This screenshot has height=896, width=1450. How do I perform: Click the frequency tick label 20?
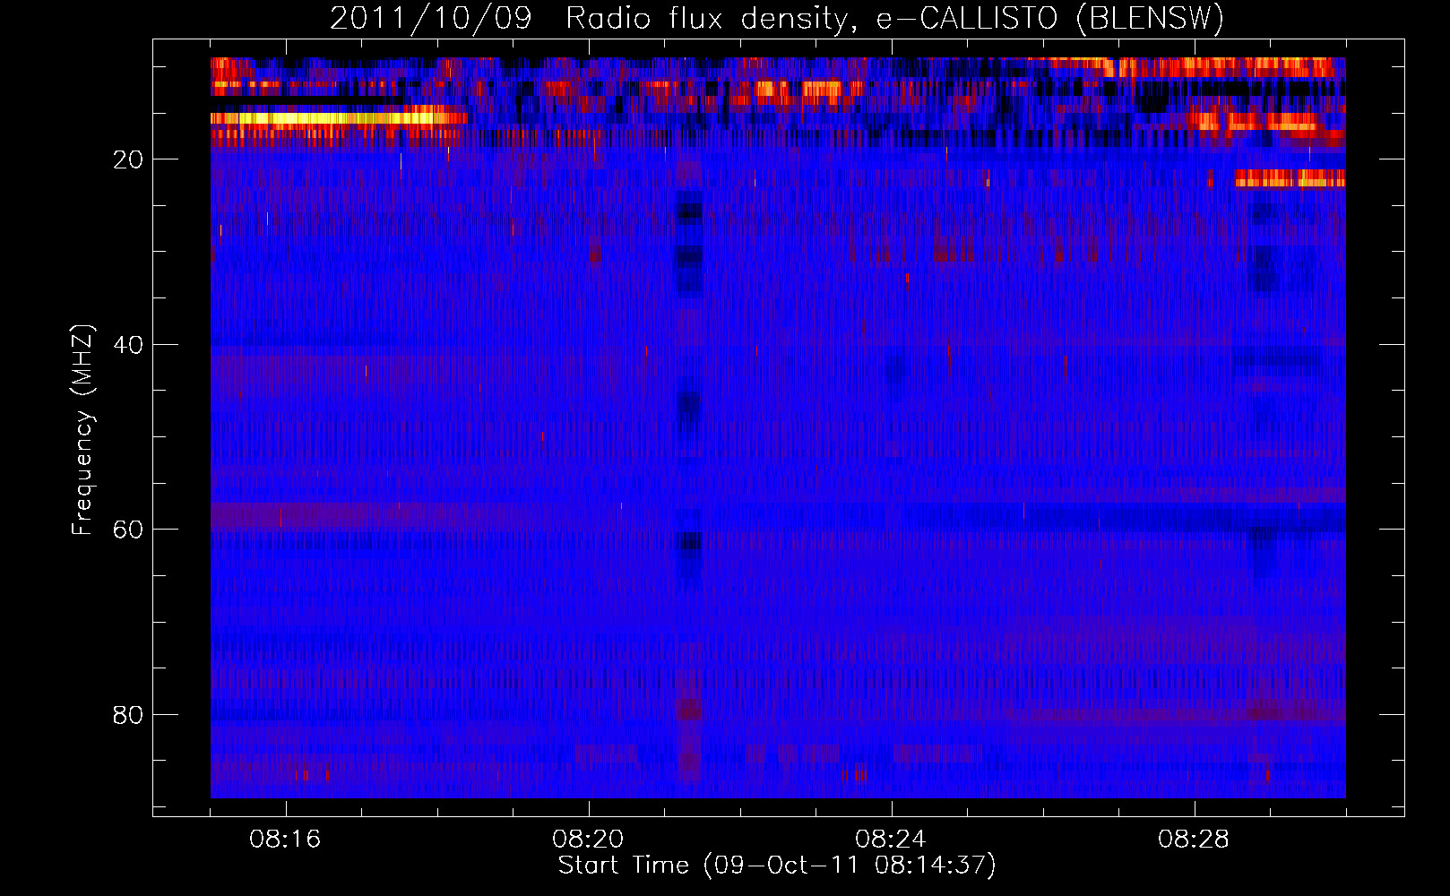click(128, 160)
